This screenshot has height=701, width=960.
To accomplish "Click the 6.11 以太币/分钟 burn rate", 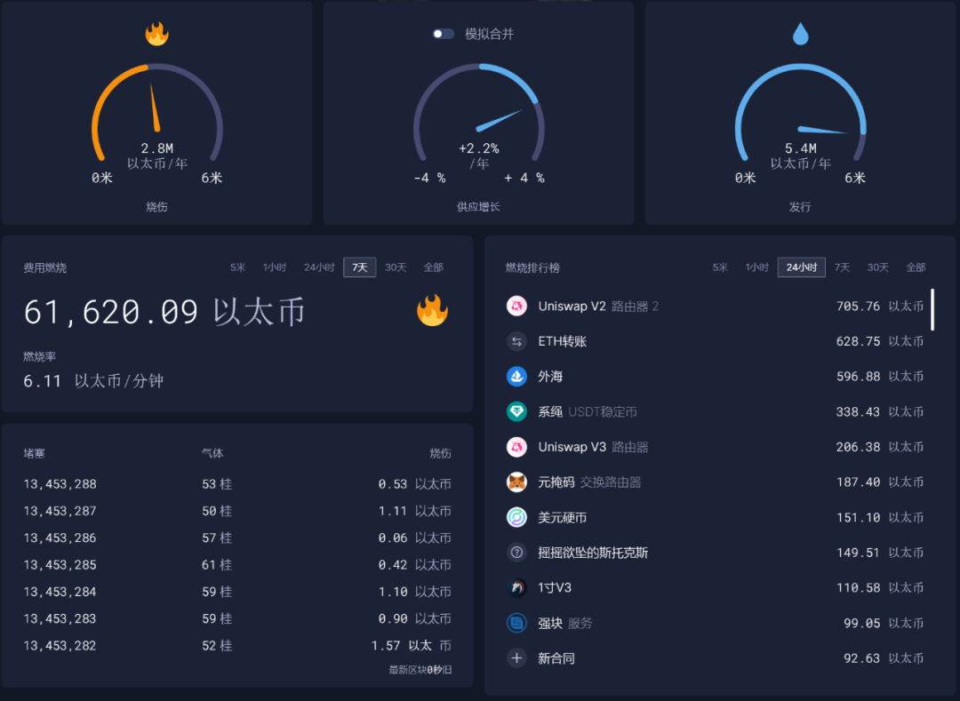I will click(93, 381).
